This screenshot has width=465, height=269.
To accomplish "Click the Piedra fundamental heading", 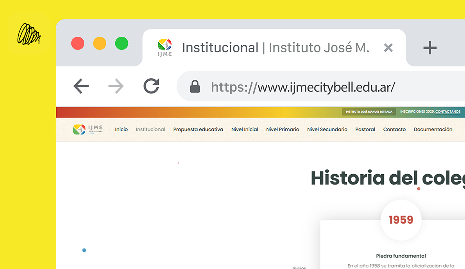I will pos(401,256).
